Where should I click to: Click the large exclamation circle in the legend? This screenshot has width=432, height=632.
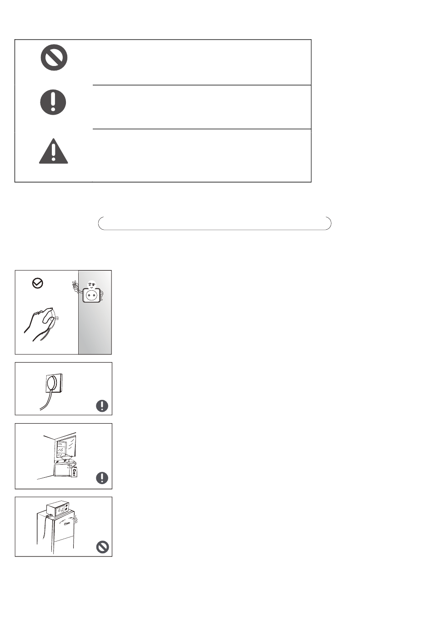[x=53, y=101]
